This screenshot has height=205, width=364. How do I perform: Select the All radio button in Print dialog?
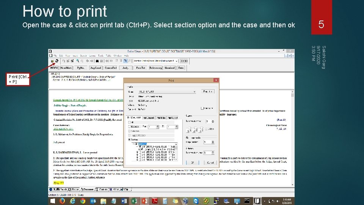[129, 122]
